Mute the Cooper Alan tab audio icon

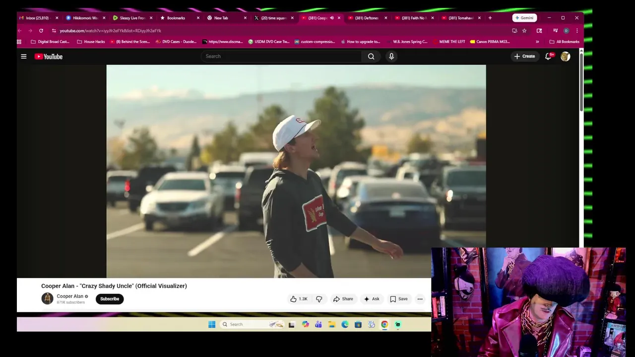[x=332, y=18]
